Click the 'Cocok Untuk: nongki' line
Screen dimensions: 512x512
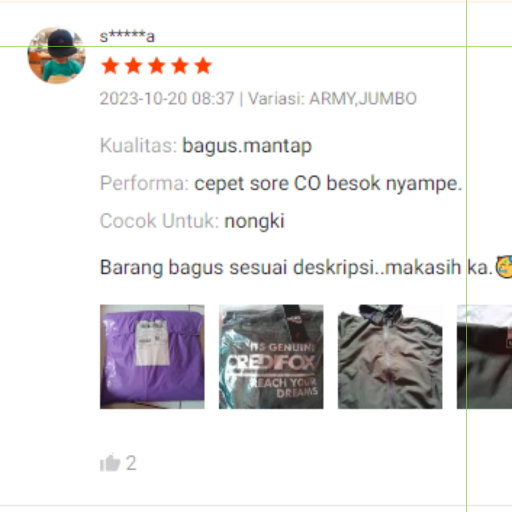[x=192, y=221]
